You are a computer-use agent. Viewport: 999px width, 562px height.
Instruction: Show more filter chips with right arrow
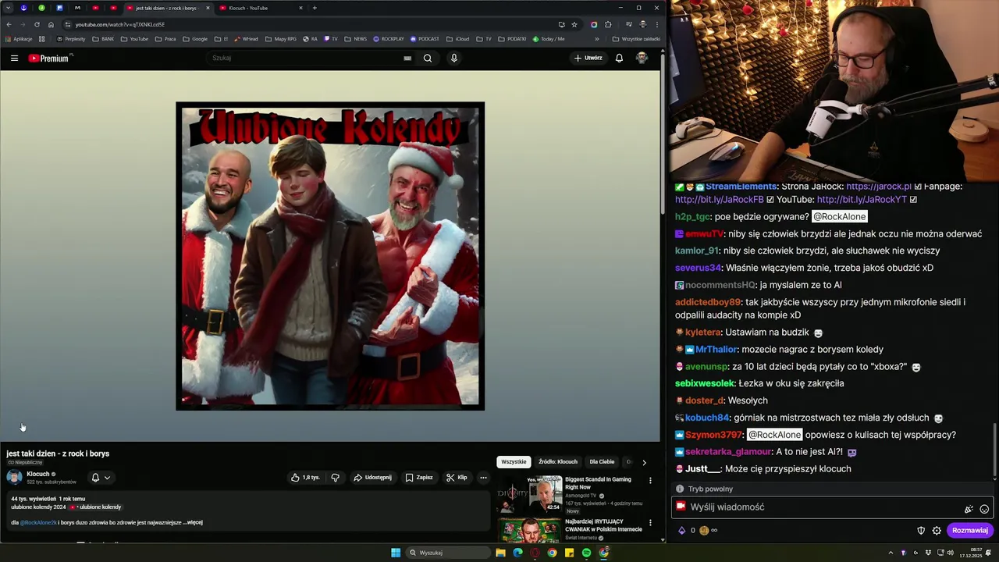[644, 462]
